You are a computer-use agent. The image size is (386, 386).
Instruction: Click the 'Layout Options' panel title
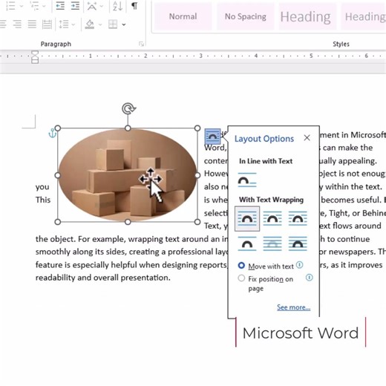(x=264, y=139)
